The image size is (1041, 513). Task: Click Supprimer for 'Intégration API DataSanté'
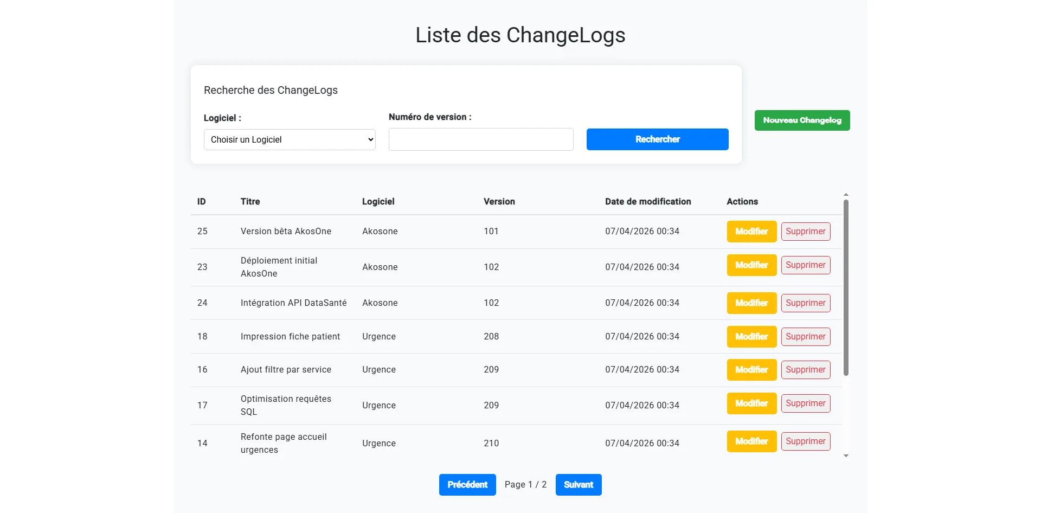(806, 303)
